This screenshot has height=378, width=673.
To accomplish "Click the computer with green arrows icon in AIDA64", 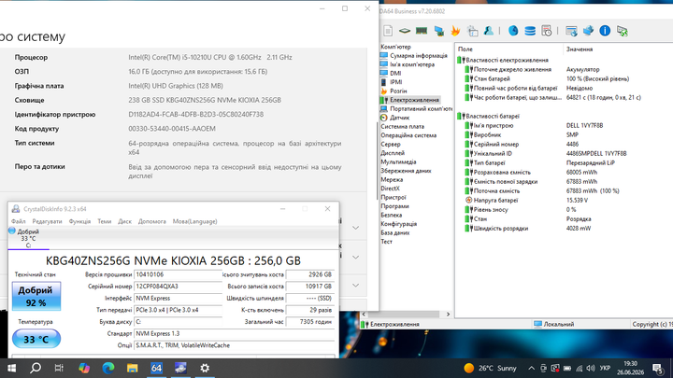I will pos(622,31).
